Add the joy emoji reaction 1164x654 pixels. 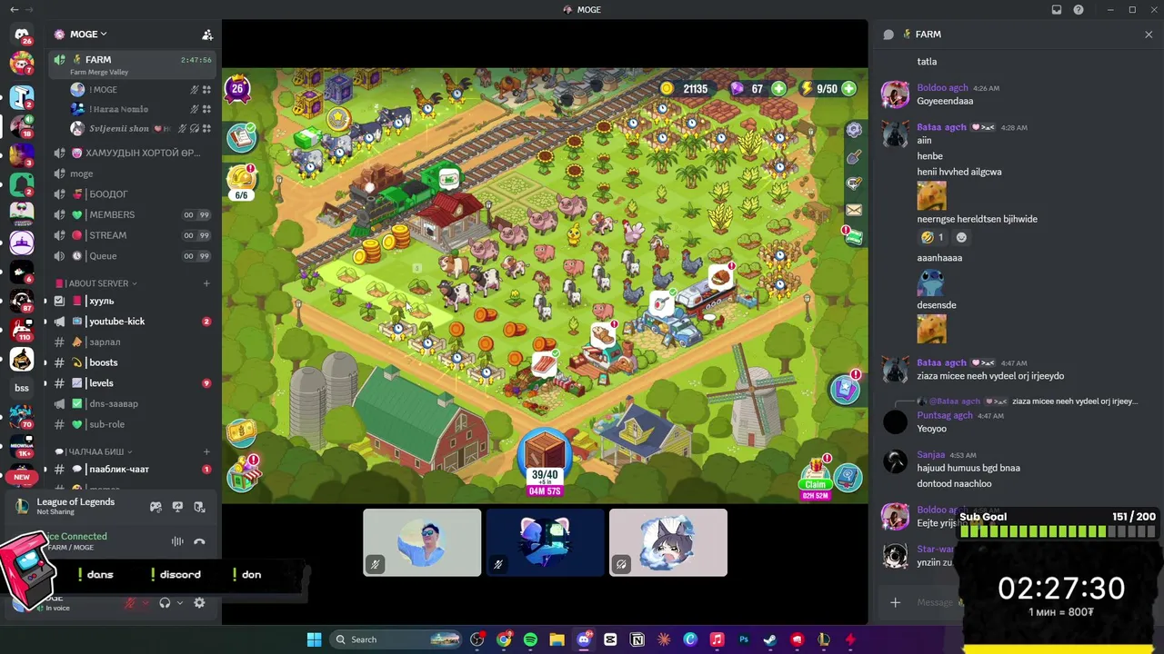pyautogui.click(x=931, y=238)
